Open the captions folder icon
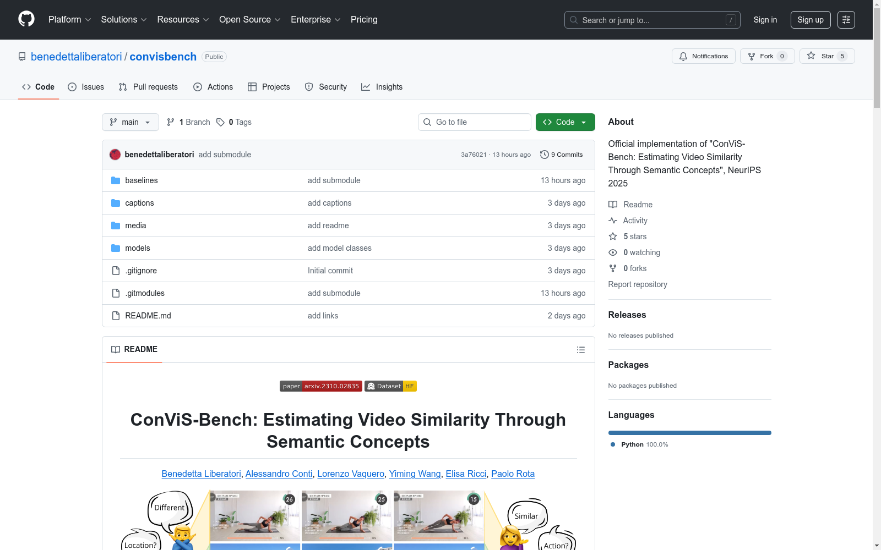Image resolution: width=881 pixels, height=550 pixels. pos(116,203)
